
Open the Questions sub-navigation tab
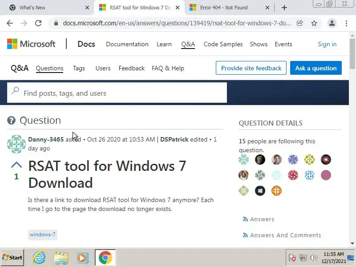[49, 69]
